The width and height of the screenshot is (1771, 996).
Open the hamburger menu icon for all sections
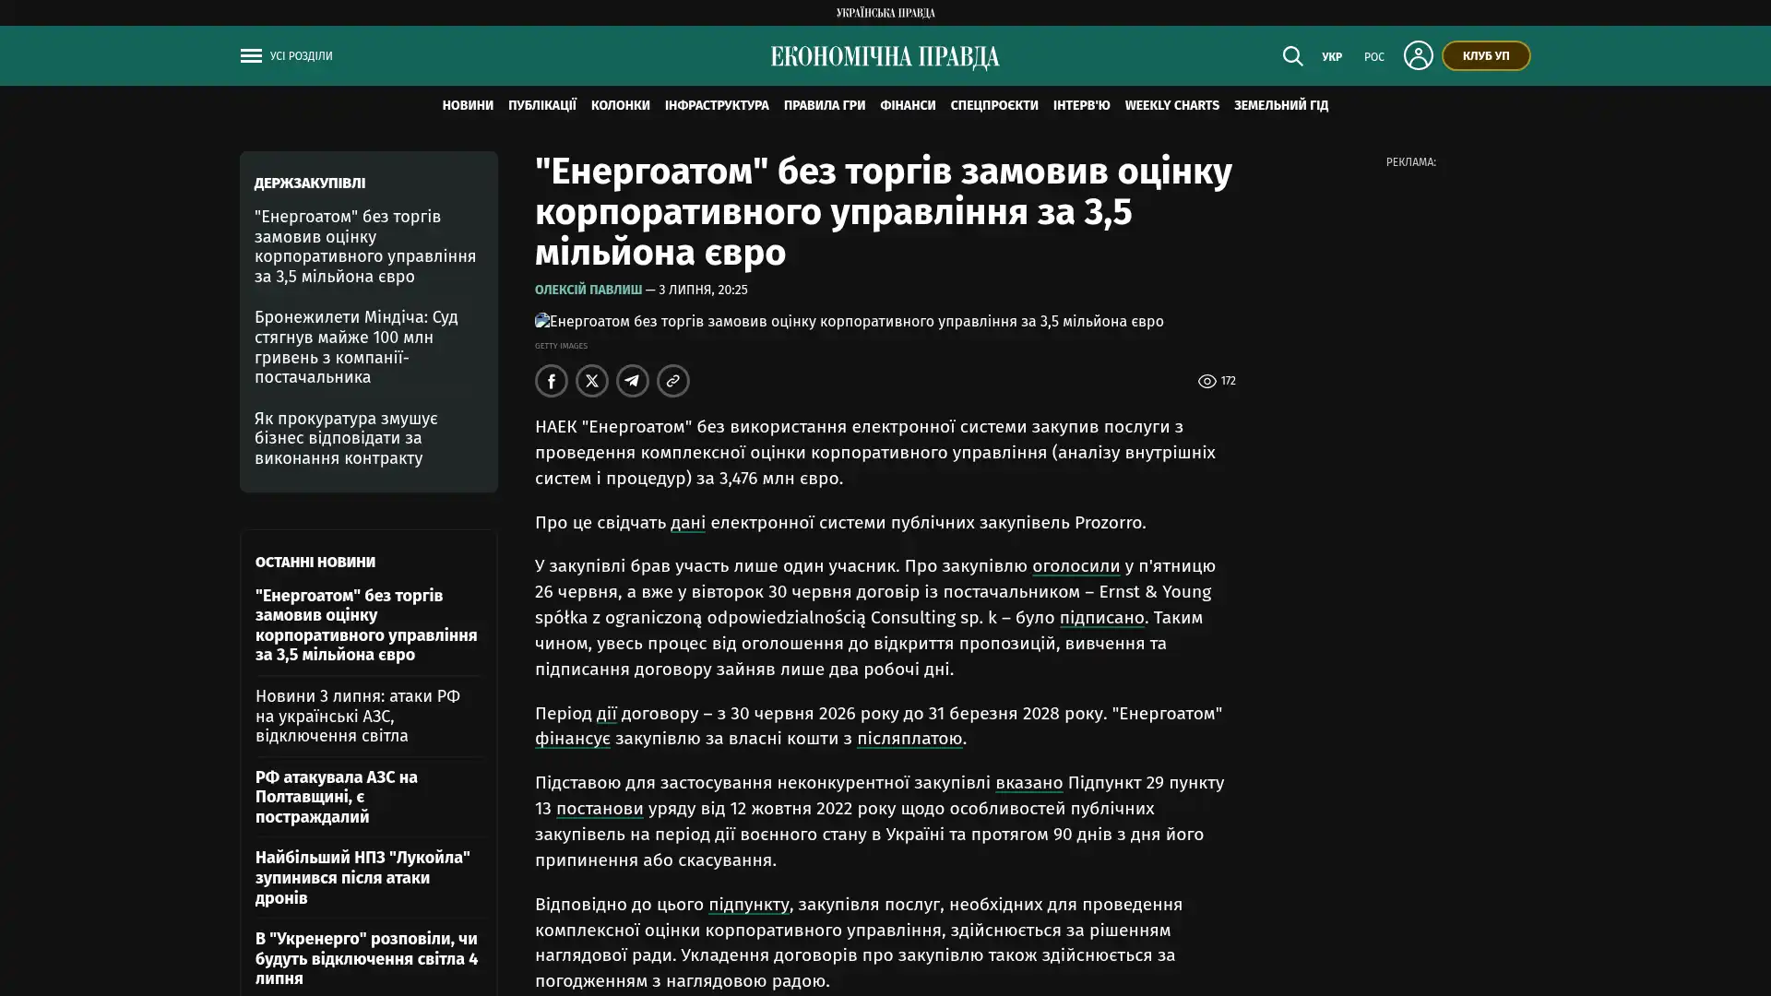tap(251, 56)
